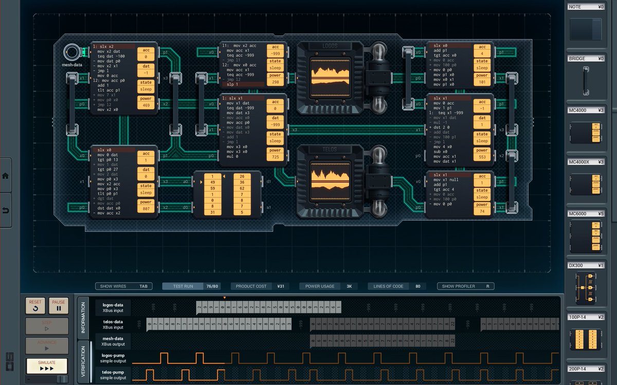Click the orange timeline position marker
Screen dimensions: 617x385
(x=225, y=298)
